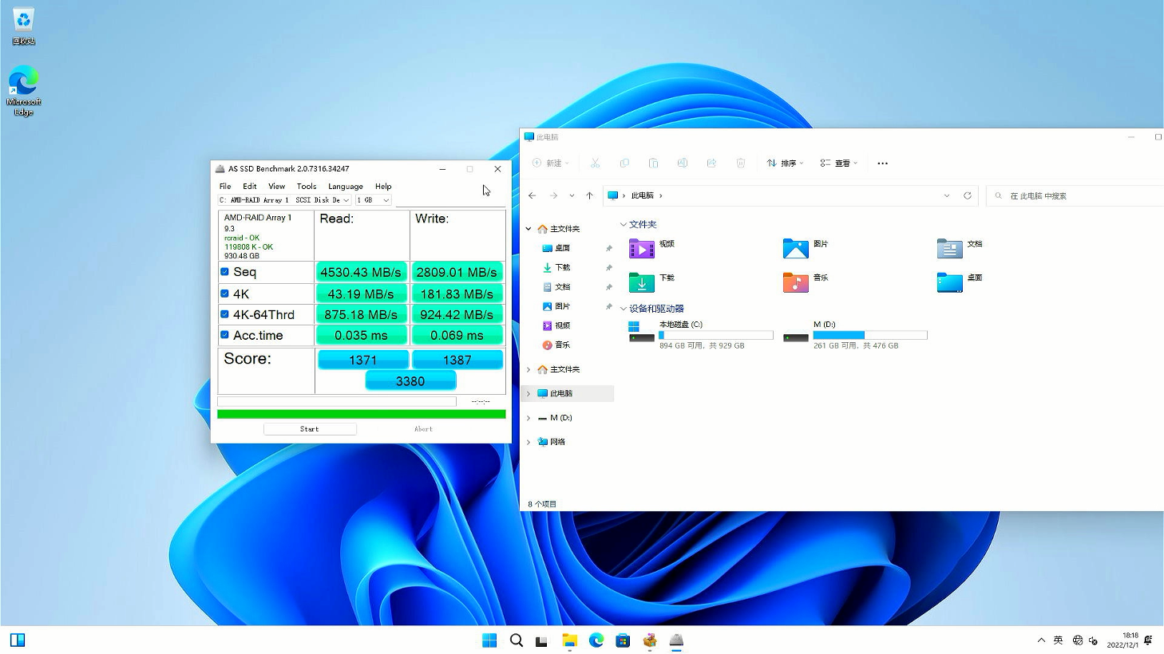Open the 文档 folder in main pane
This screenshot has height=654, width=1164.
click(960, 248)
